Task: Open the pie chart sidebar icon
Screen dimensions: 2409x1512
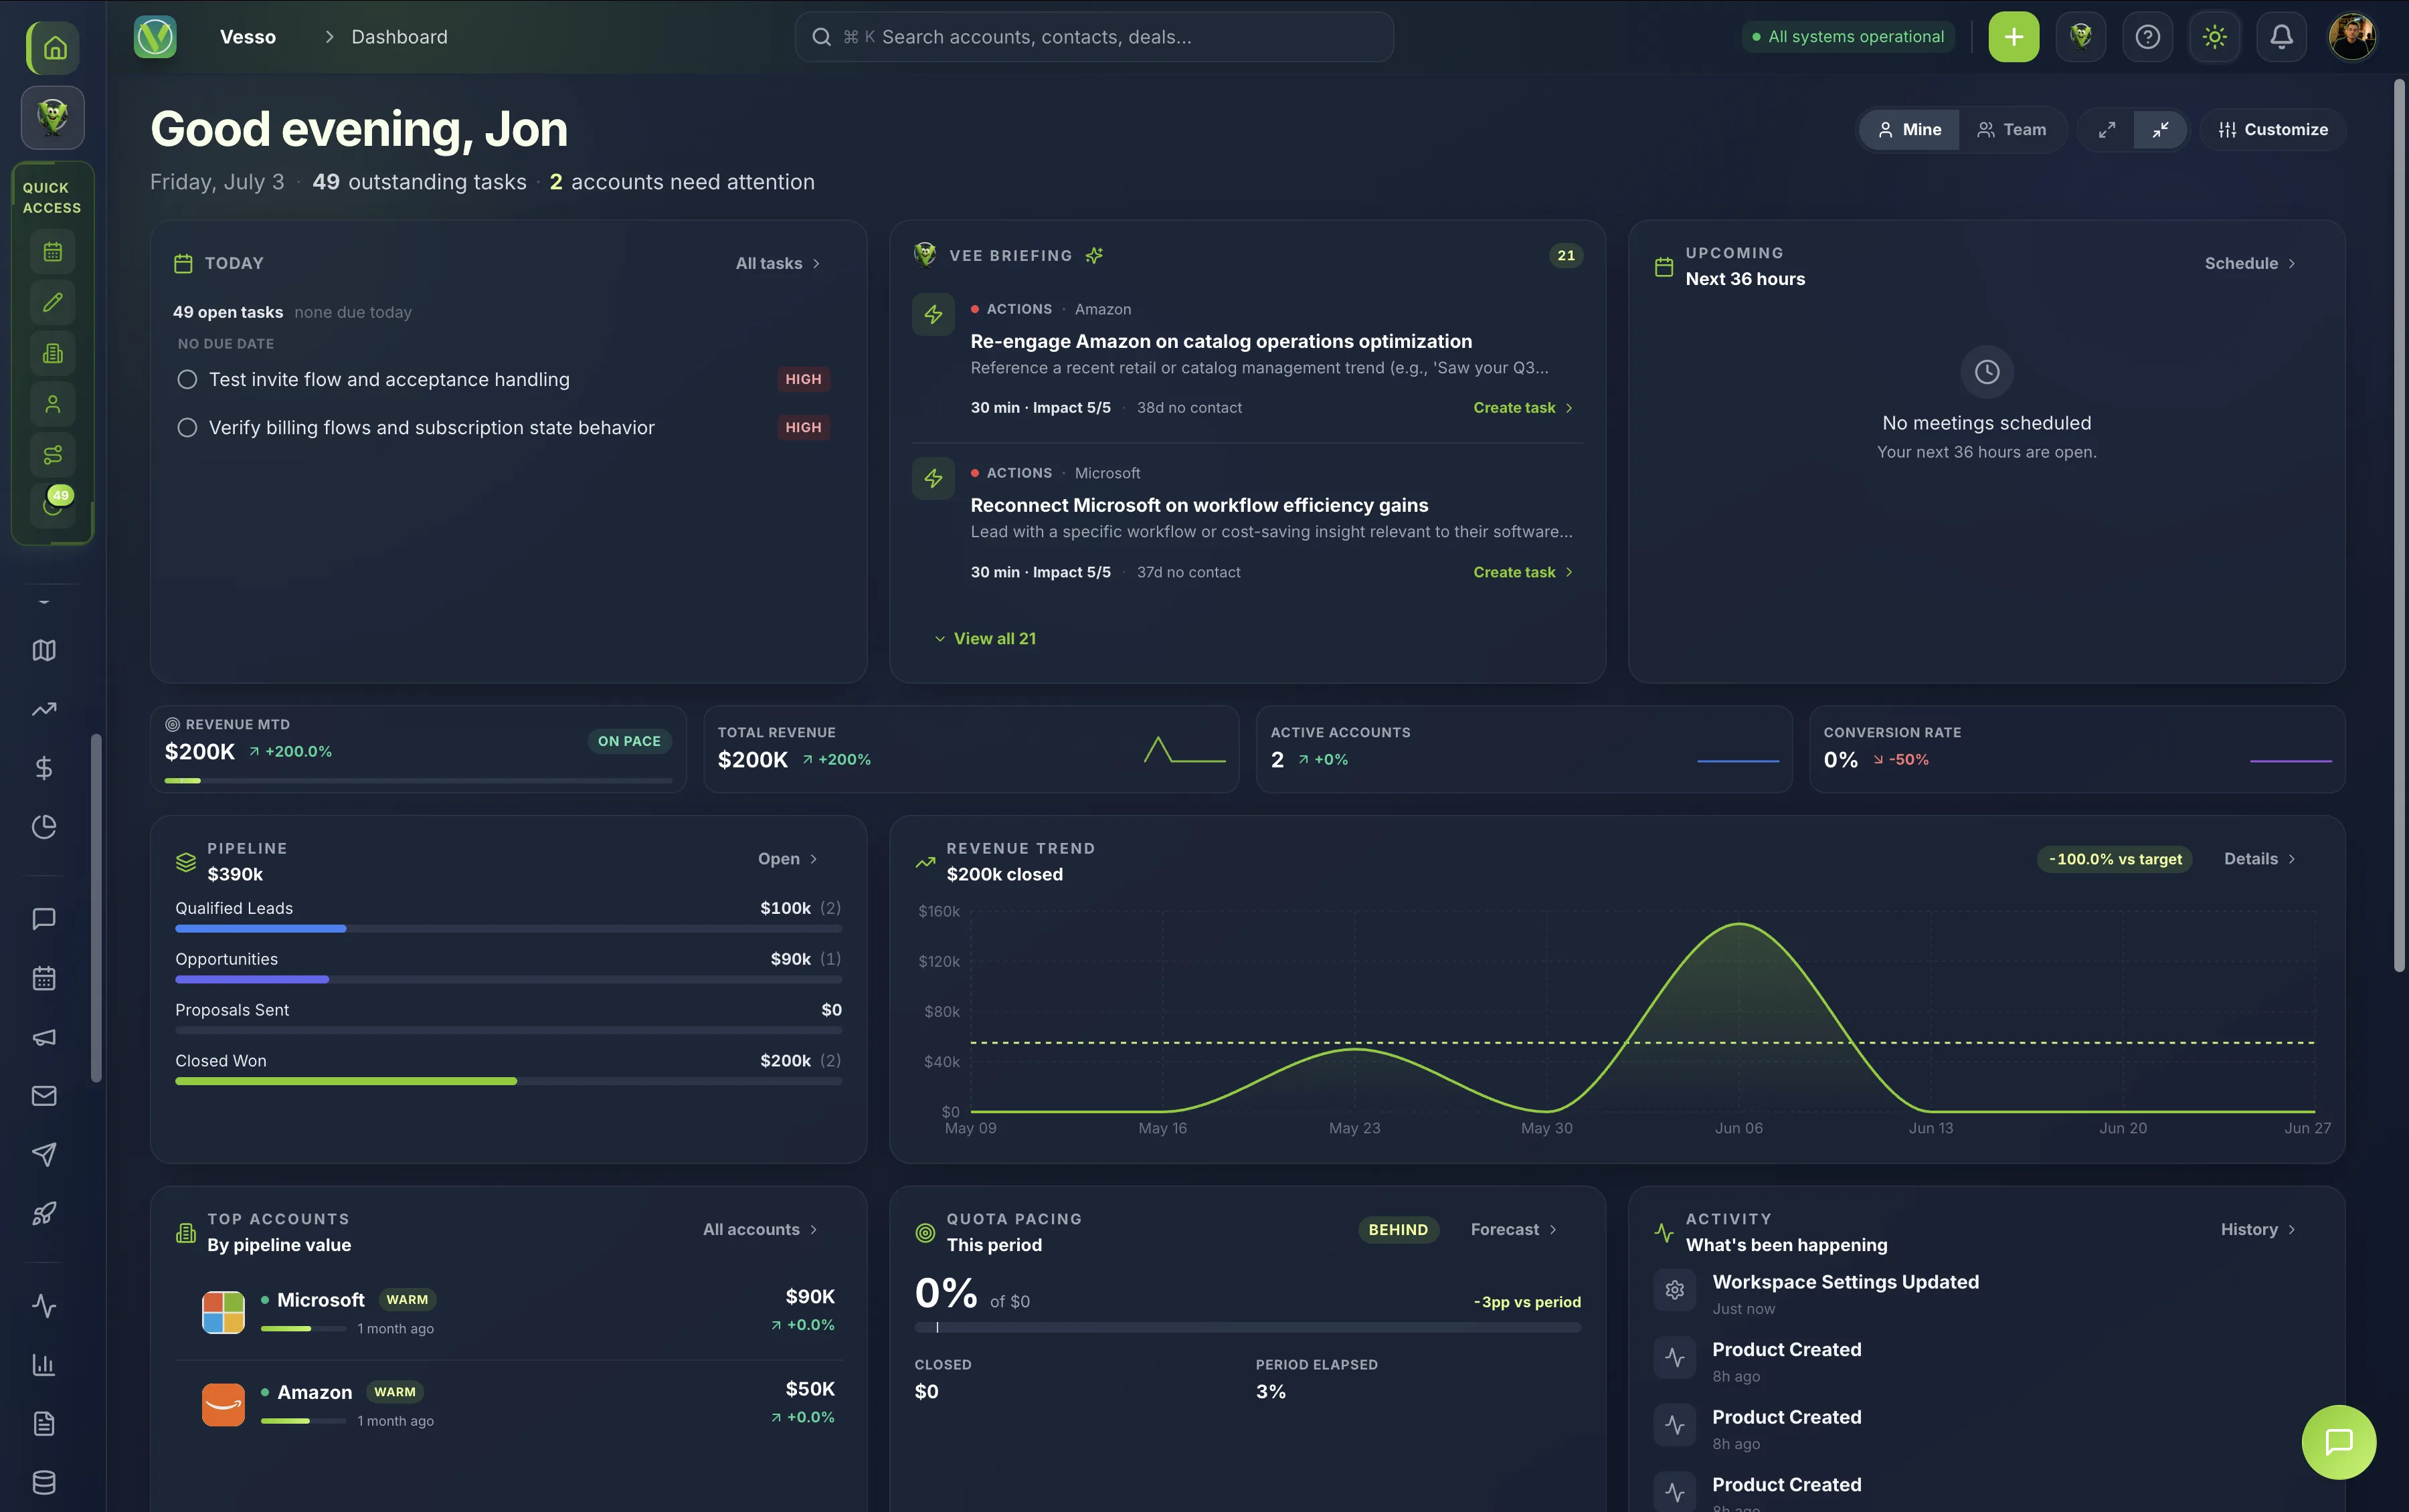Action: 44,827
